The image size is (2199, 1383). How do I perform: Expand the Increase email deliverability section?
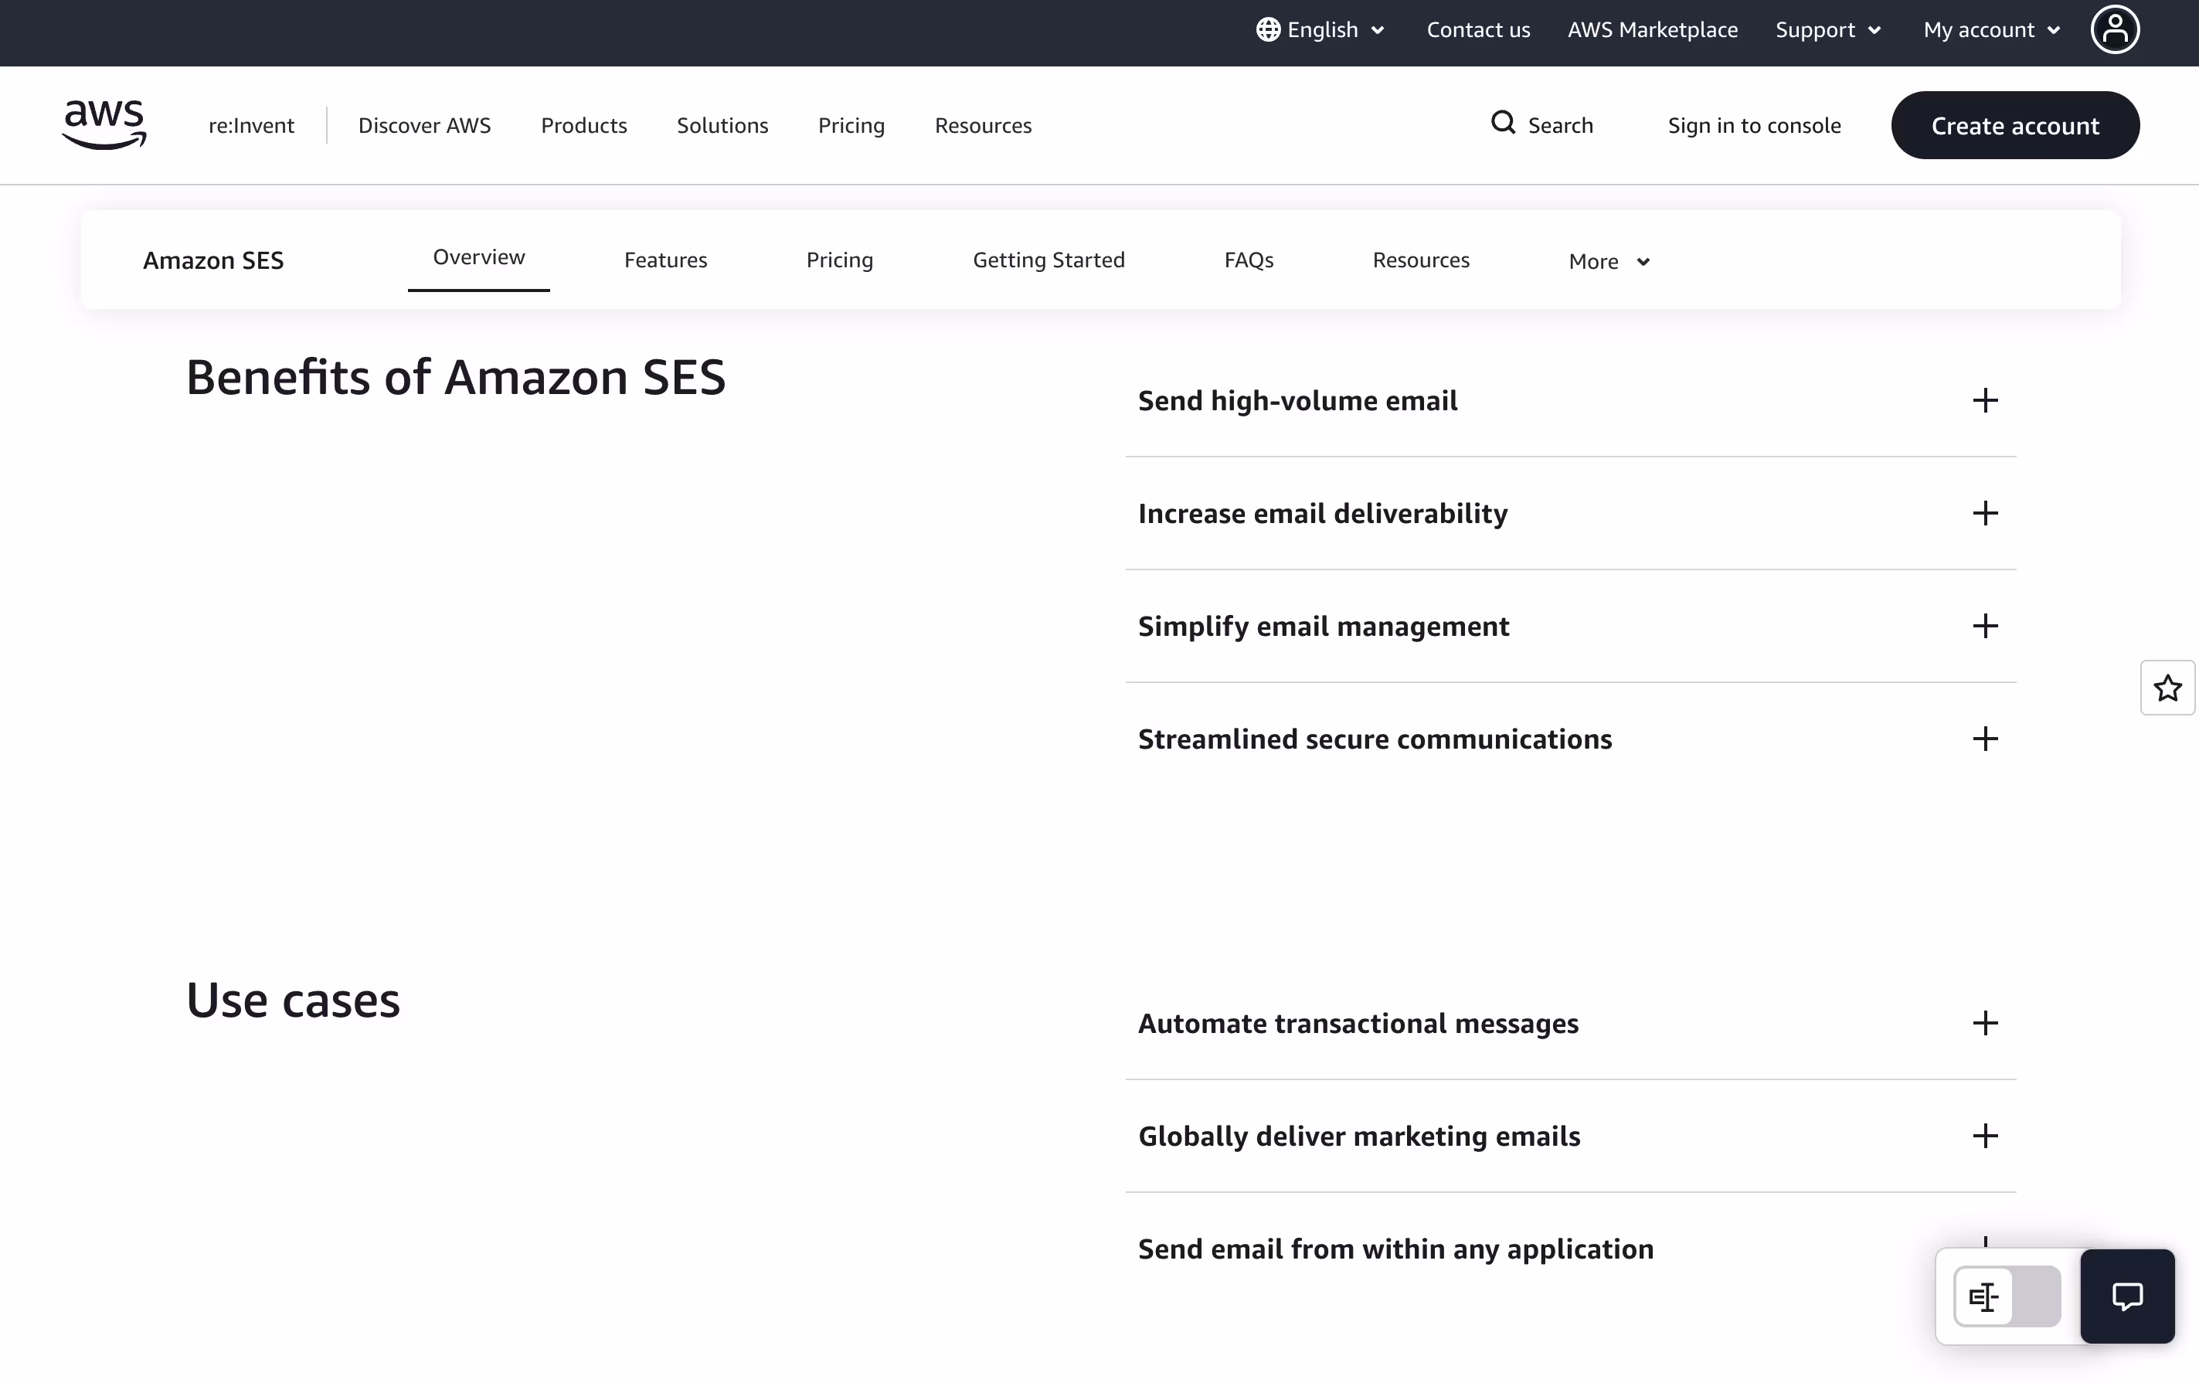tap(1985, 513)
